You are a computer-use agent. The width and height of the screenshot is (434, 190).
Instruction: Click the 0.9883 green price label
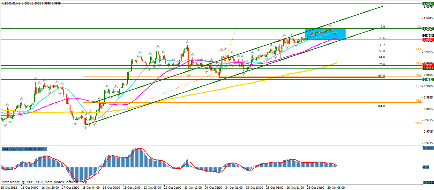[x=427, y=80]
